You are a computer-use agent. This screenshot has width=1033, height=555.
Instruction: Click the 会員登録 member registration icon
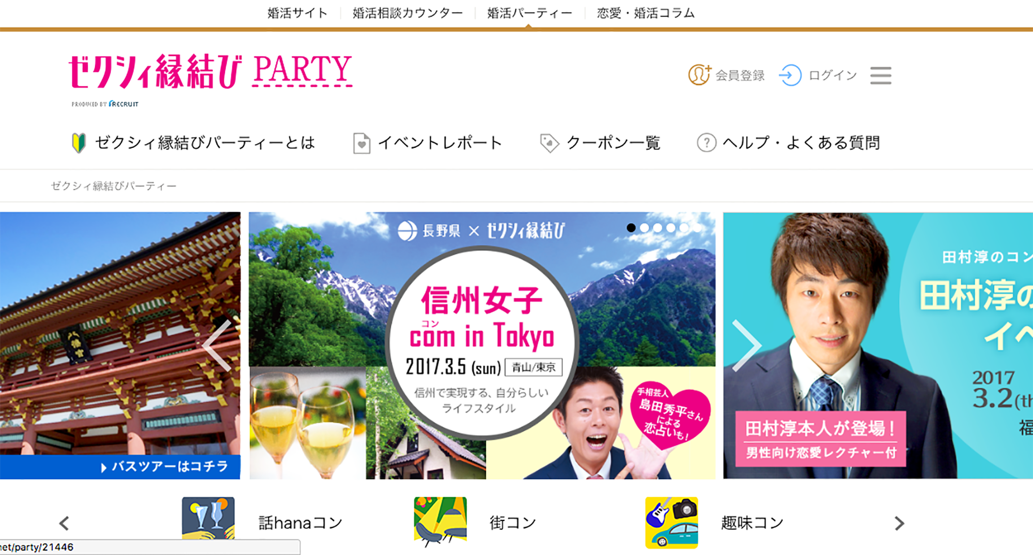[x=699, y=75]
